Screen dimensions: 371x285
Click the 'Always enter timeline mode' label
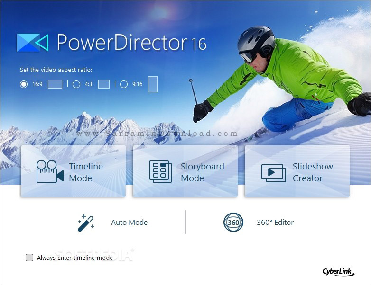pos(75,258)
